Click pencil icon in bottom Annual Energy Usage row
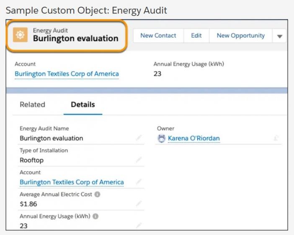The image size is (294, 235). pyautogui.click(x=139, y=225)
